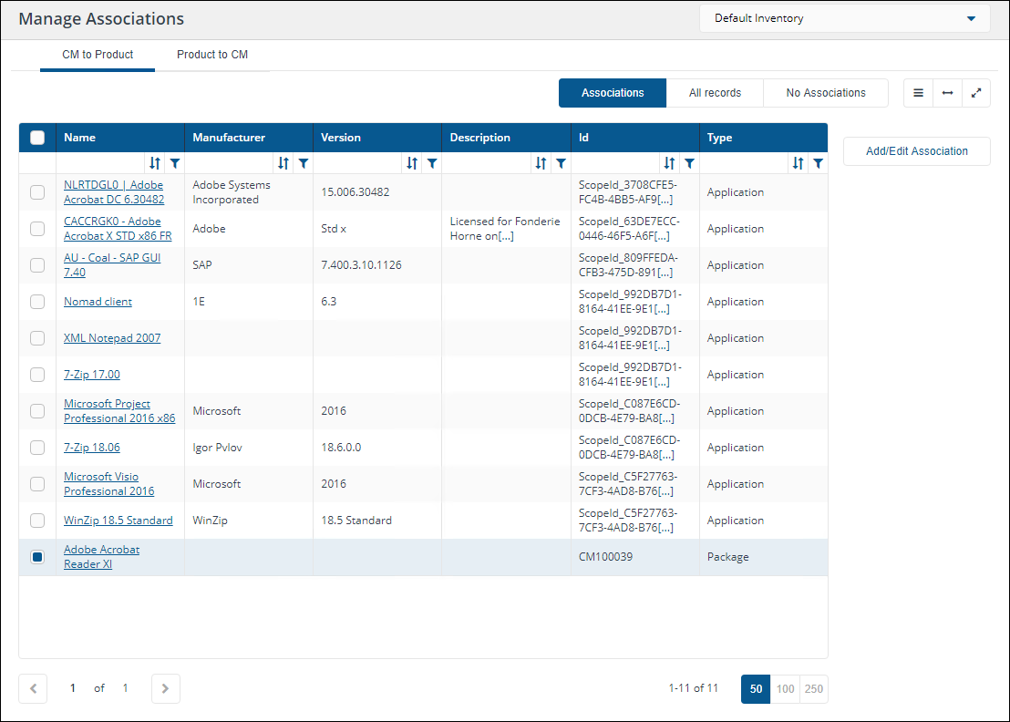Show the No Associations view
The image size is (1010, 722).
[x=826, y=93]
